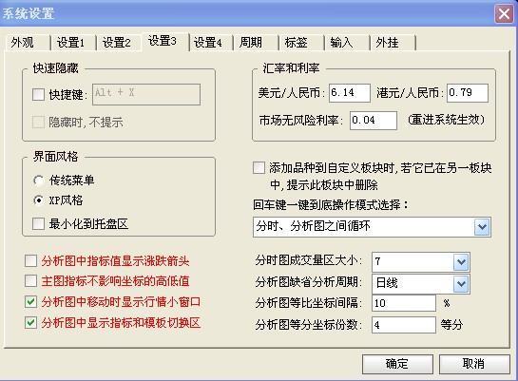Close the 系统设置 dialog
Image resolution: width=518 pixels, height=381 pixels.
(x=504, y=14)
